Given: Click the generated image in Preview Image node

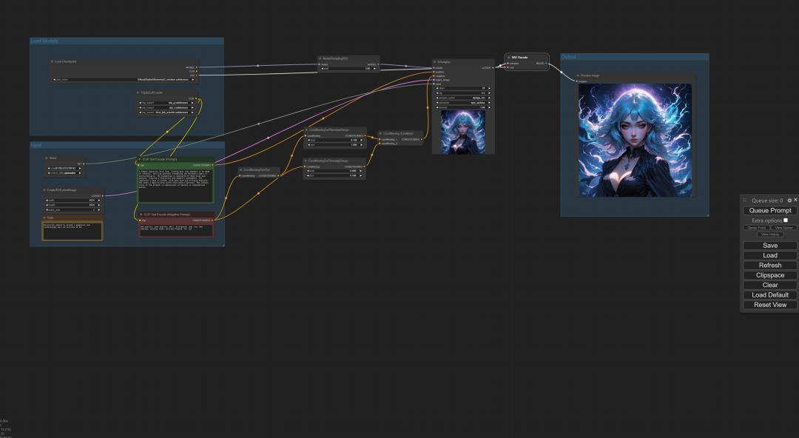Looking at the screenshot, I should tap(635, 140).
